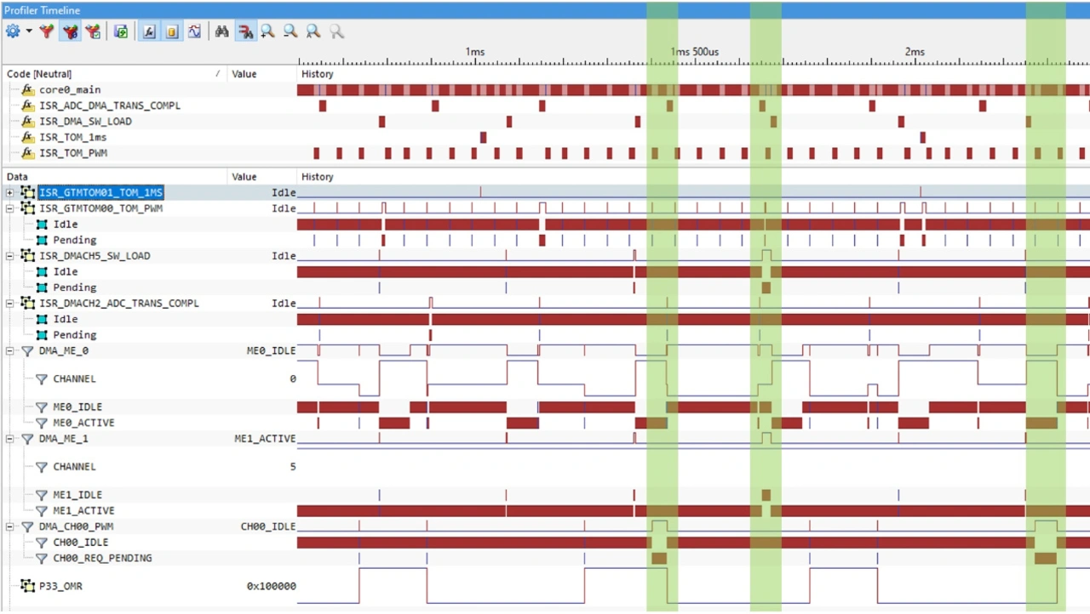The image size is (1090, 614).
Task: Click the plain red filter funnel icon
Action: (x=47, y=31)
